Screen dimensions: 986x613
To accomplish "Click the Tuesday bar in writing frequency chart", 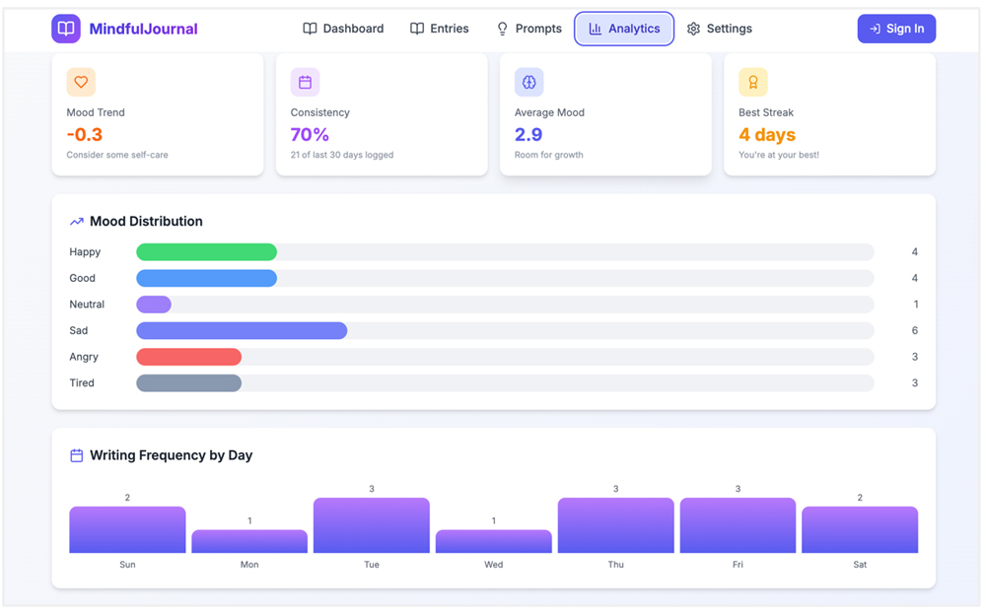I will pyautogui.click(x=371, y=525).
